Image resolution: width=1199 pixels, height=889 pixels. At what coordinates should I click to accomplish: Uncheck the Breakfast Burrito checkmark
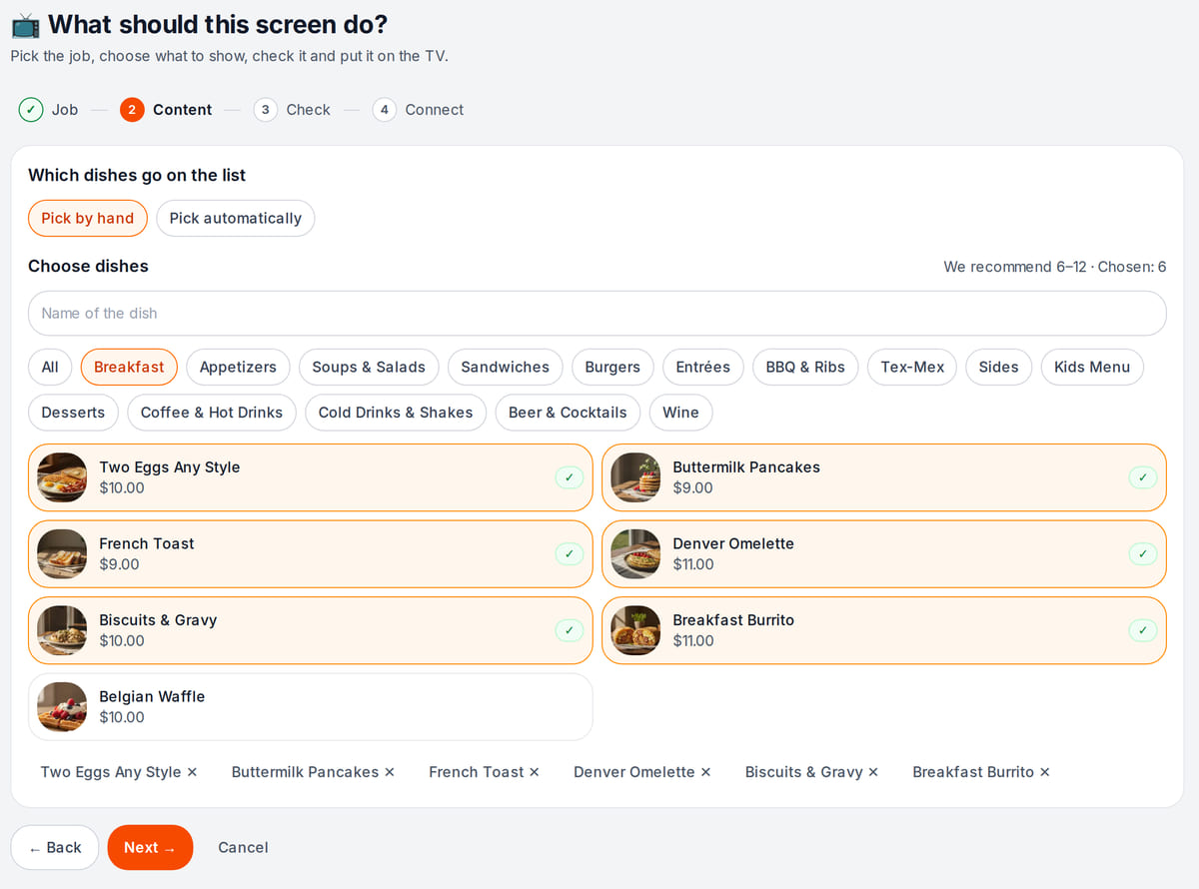pos(1142,630)
